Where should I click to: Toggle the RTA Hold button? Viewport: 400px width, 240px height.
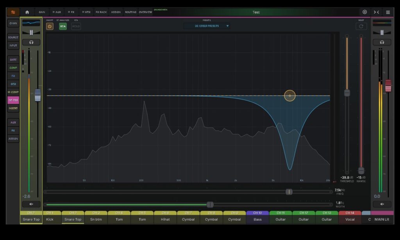76,26
